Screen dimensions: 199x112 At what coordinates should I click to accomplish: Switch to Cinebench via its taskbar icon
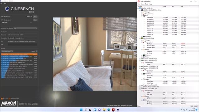pos(118,110)
